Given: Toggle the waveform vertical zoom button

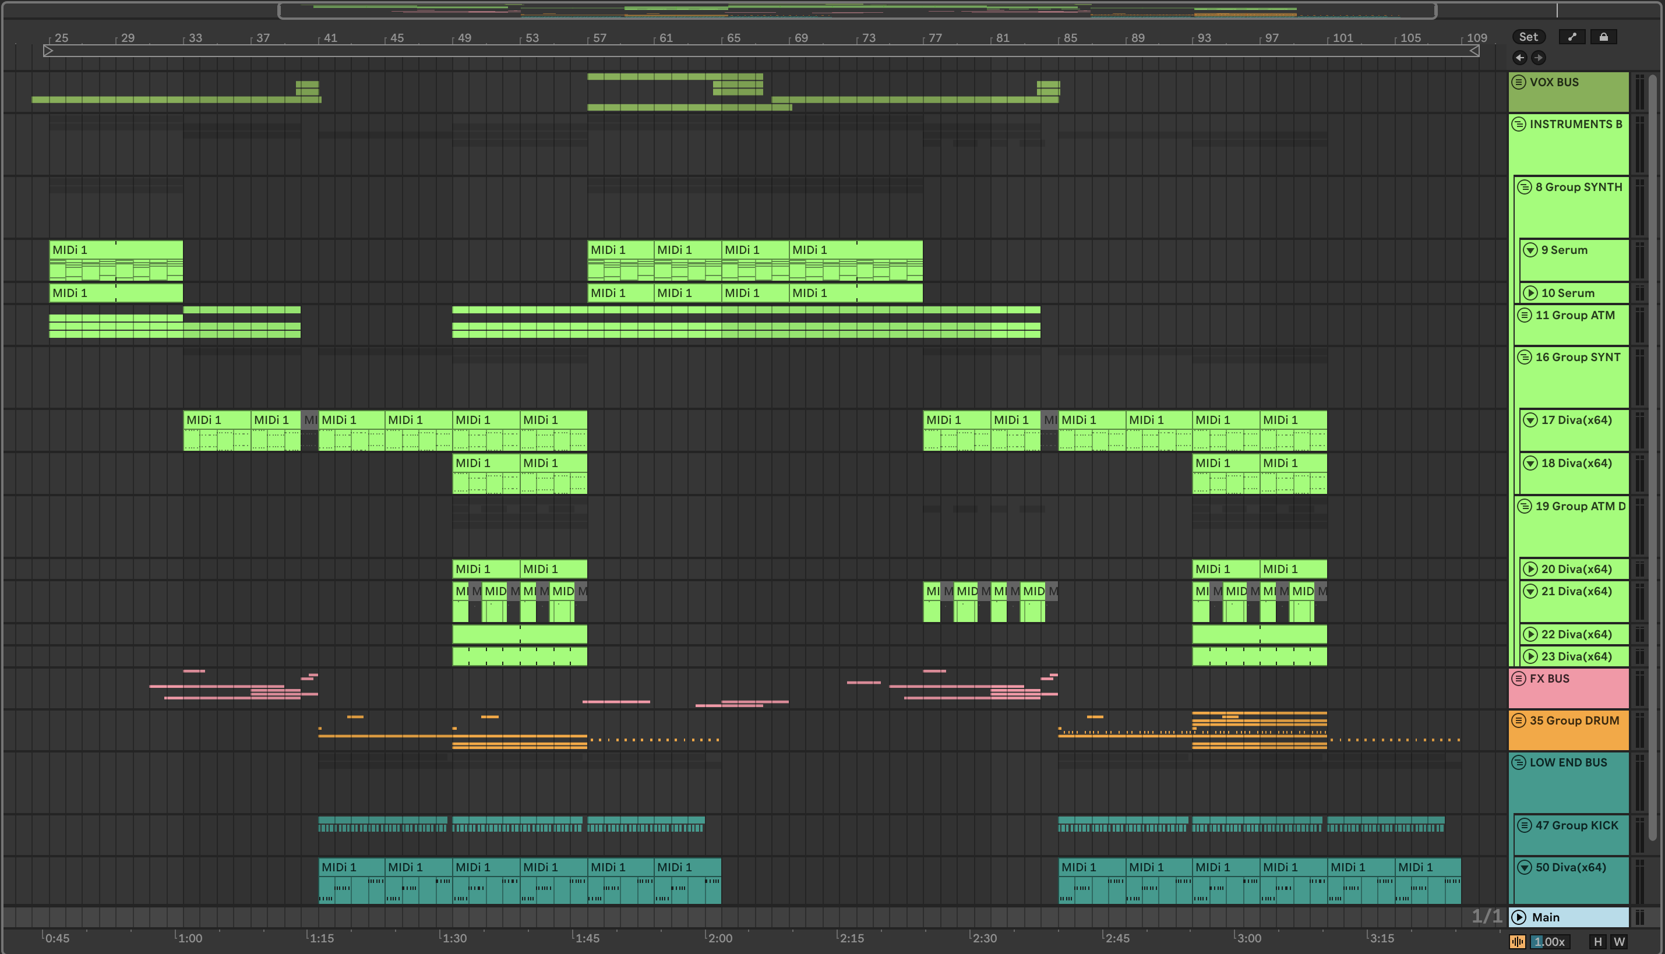Looking at the screenshot, I should coord(1518,942).
